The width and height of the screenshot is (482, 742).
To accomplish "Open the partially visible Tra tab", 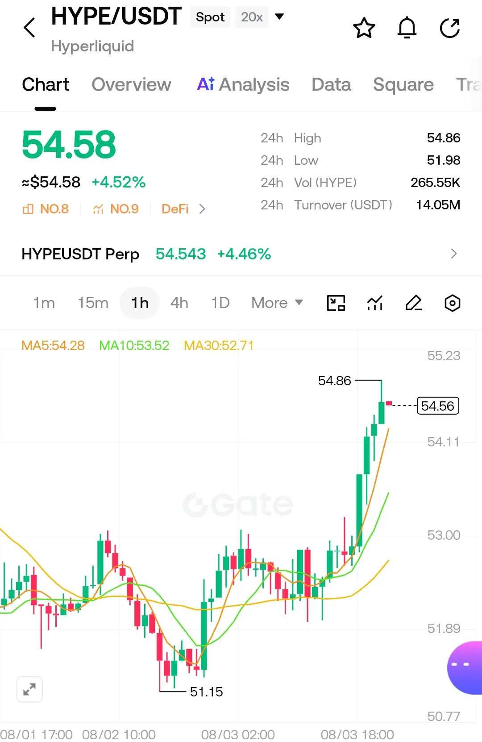I will [469, 84].
